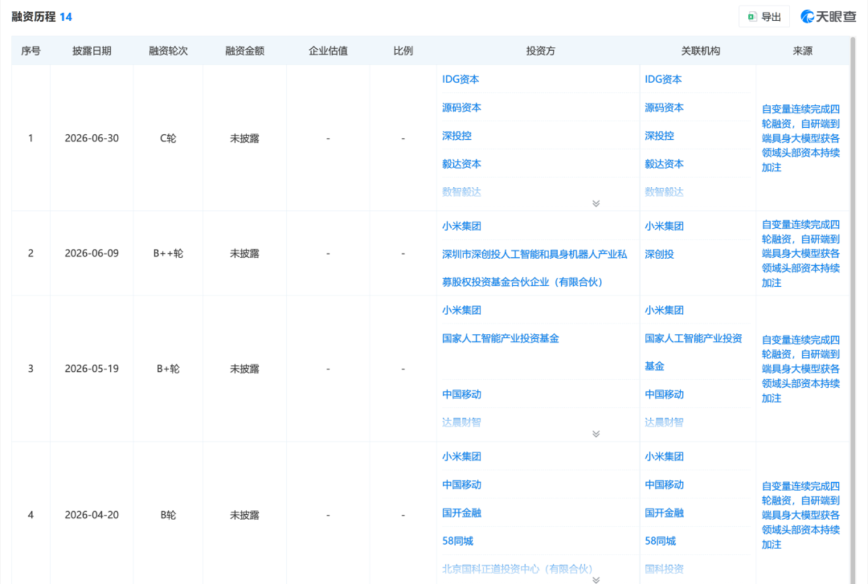Open 小米集团 investor in B+轮 row
Viewport: 868px width, 584px height.
tap(462, 310)
